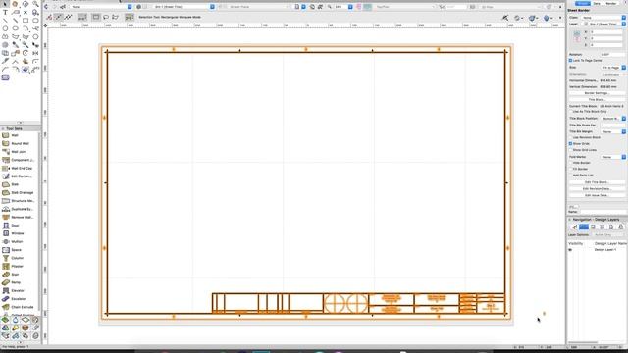This screenshot has width=628, height=353.
Task: Choose the Escalator tool
Action: tap(20, 298)
